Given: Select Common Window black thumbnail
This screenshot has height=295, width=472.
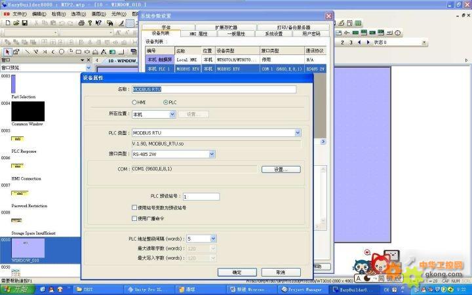Looking at the screenshot, I should (28, 111).
